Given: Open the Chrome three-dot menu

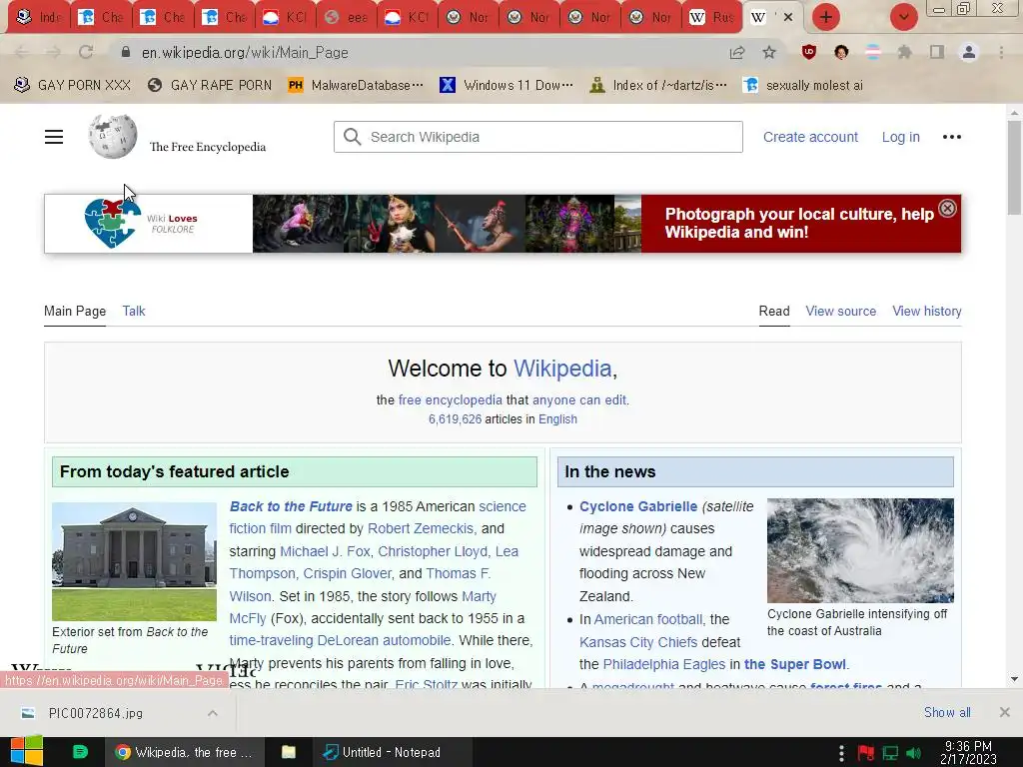Looking at the screenshot, I should click(1001, 52).
